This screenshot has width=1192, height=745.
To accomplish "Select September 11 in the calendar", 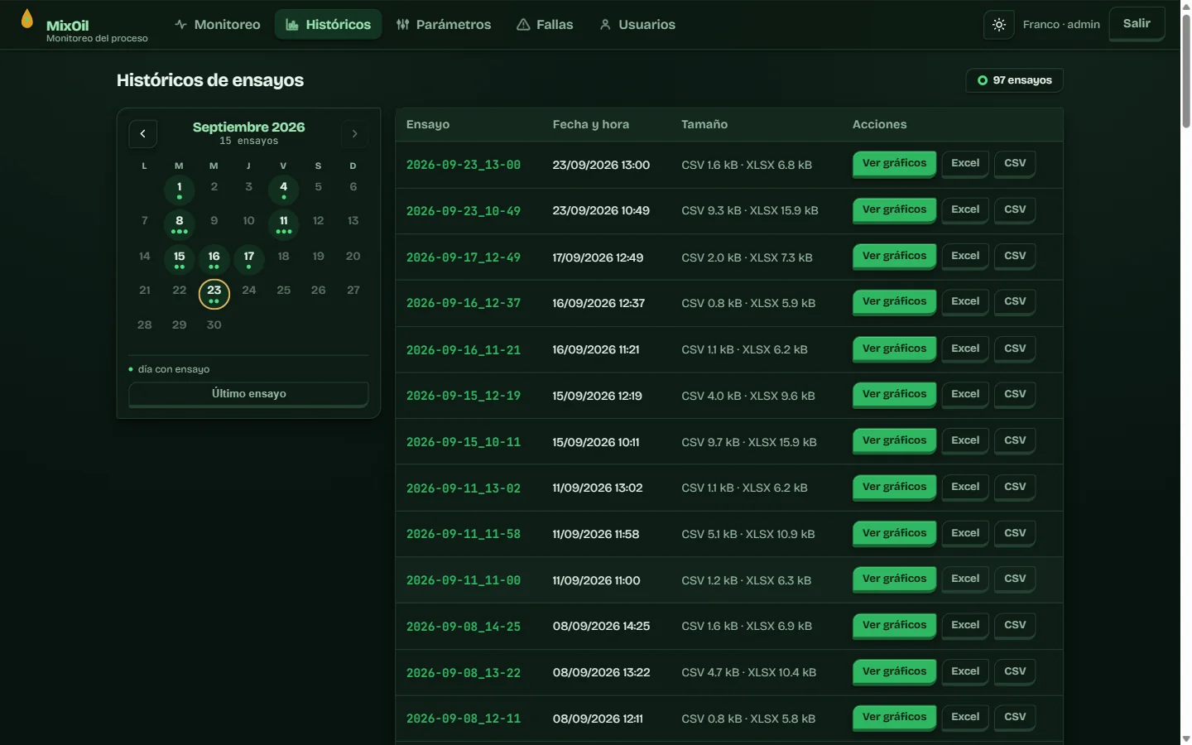I will [x=284, y=223].
